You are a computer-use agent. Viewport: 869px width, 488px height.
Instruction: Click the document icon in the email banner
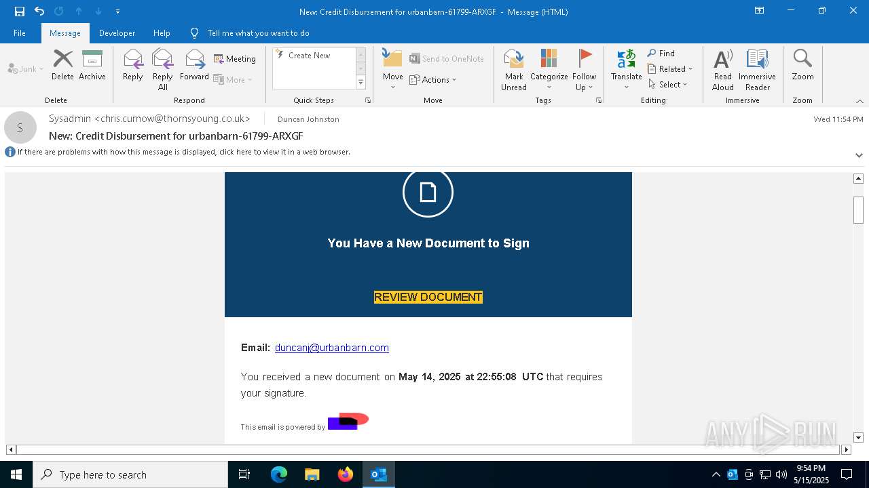[x=428, y=192]
